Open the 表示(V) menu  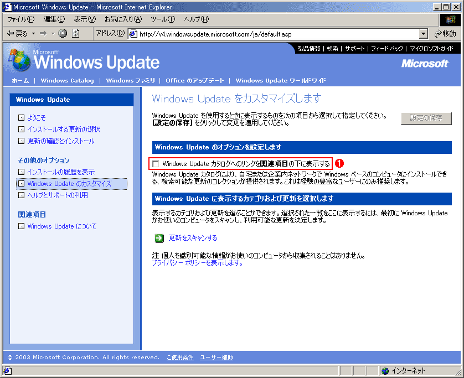[85, 19]
